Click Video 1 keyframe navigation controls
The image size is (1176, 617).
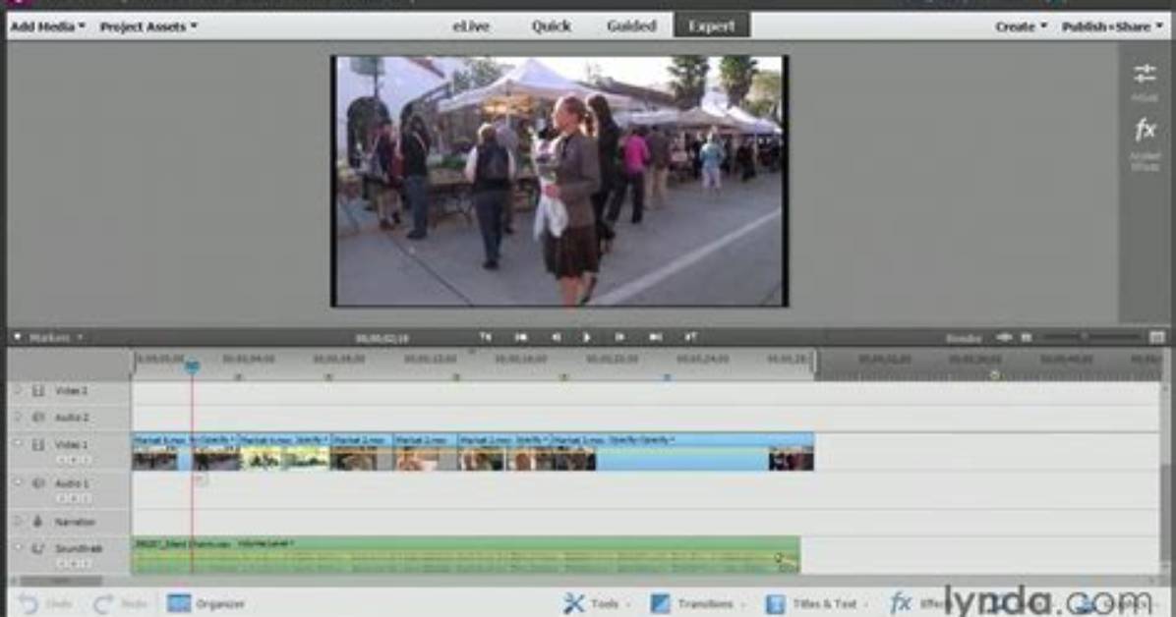click(x=75, y=460)
